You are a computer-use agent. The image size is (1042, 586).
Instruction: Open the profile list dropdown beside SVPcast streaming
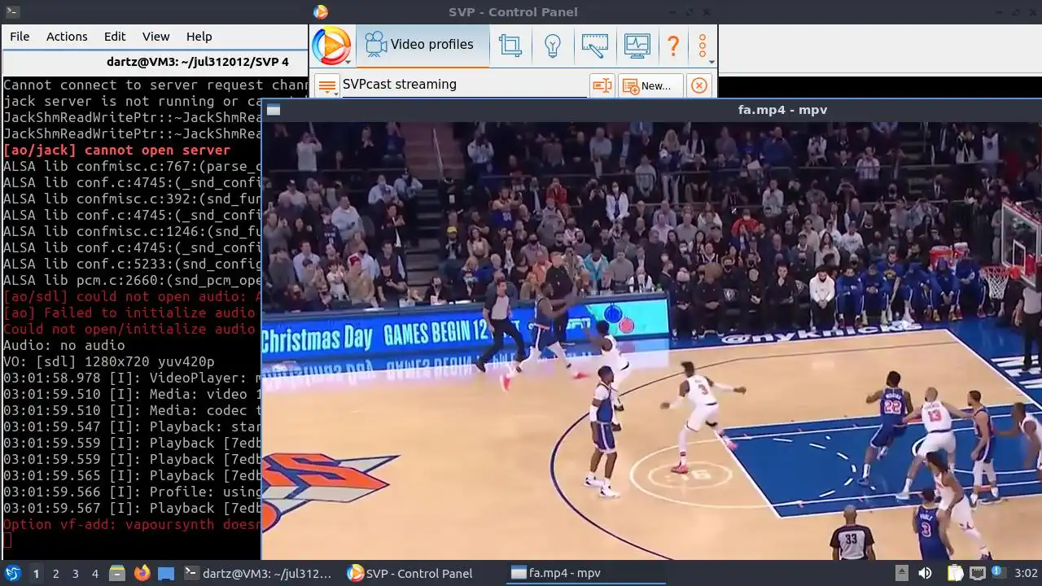pos(327,85)
